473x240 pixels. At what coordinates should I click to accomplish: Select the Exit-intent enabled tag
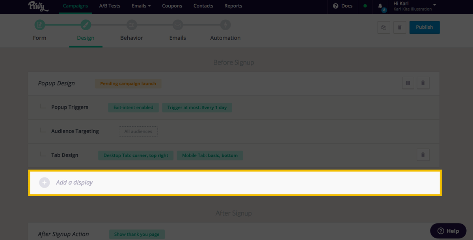tap(133, 107)
